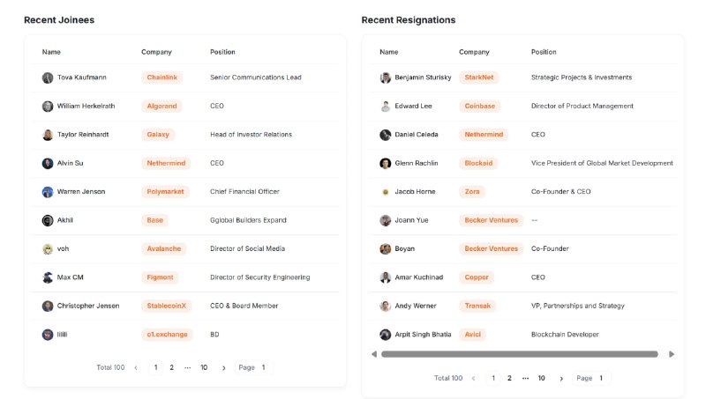Click Jacob Horne's small avatar icon

[x=385, y=192]
